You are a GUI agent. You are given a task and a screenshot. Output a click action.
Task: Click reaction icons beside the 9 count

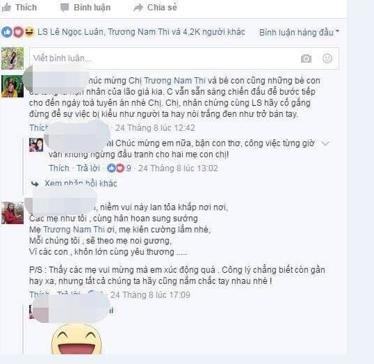[116, 168]
